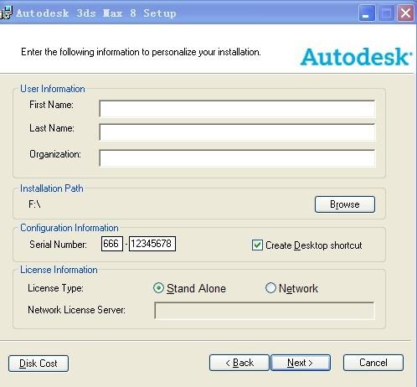Click Next to continue setup
The width and height of the screenshot is (417, 387).
(x=301, y=363)
